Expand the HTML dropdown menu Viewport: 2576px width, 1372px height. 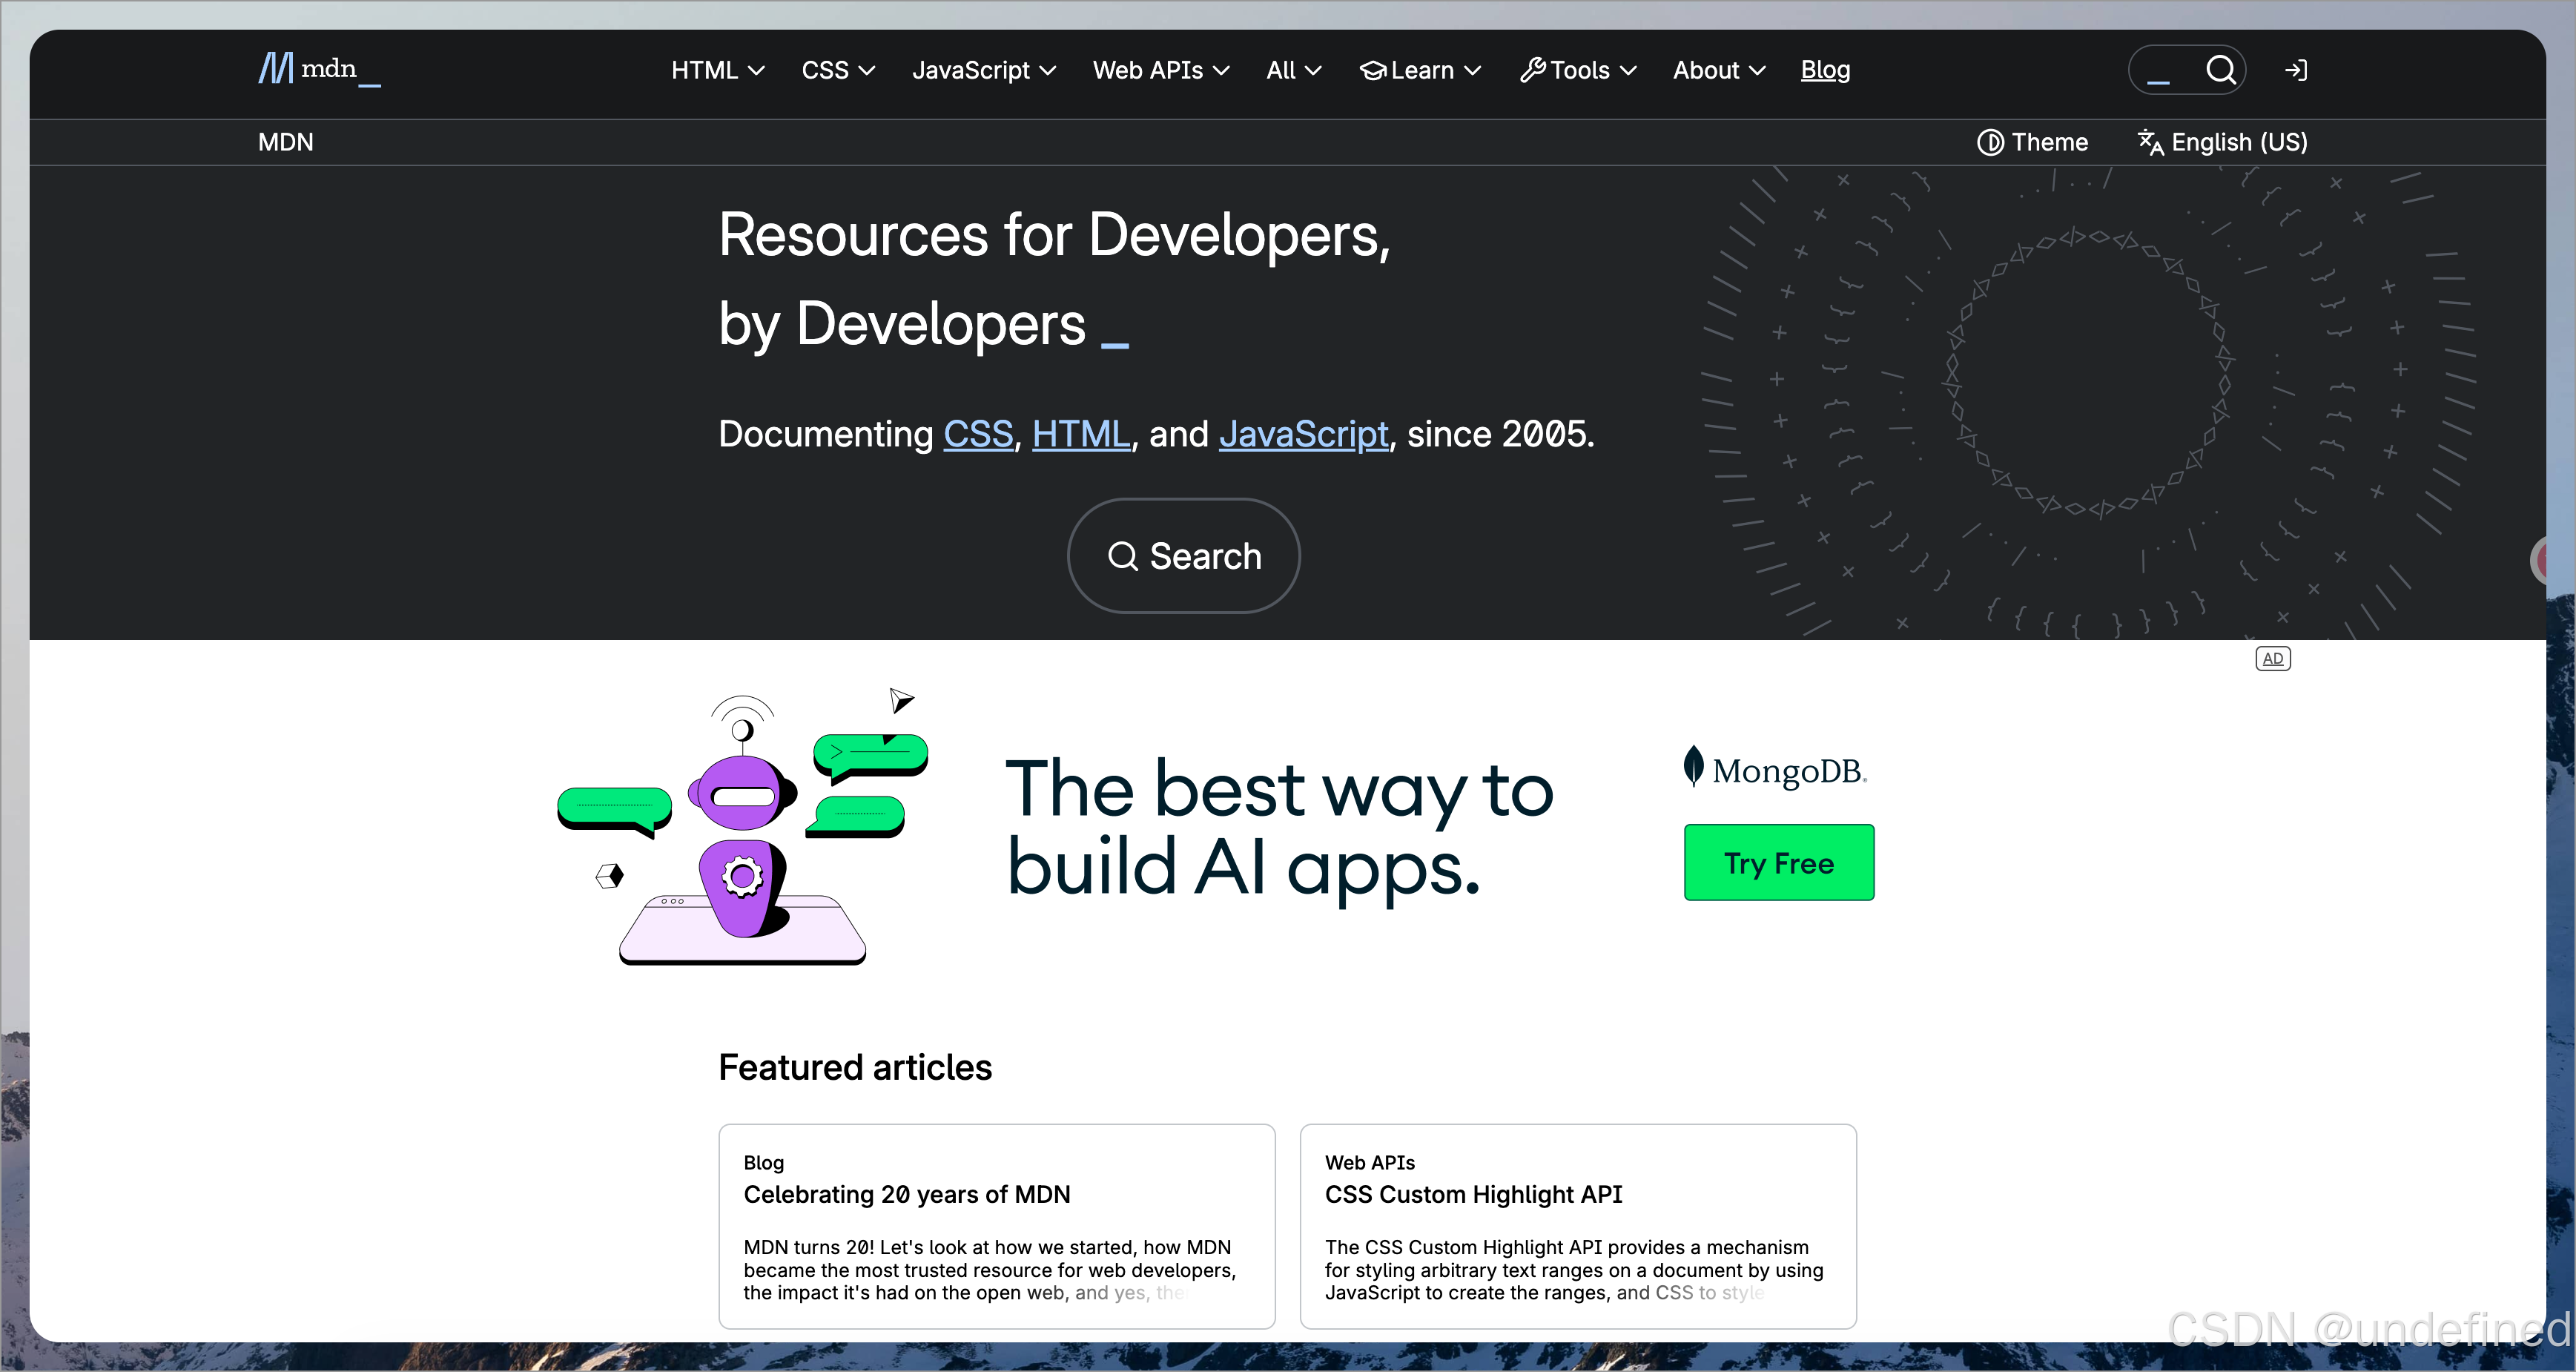click(x=717, y=70)
